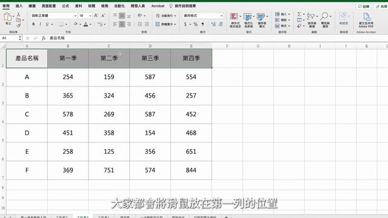This screenshot has height=218, width=388.
Task: Click the add new sheet plus button
Action: tap(226, 217)
